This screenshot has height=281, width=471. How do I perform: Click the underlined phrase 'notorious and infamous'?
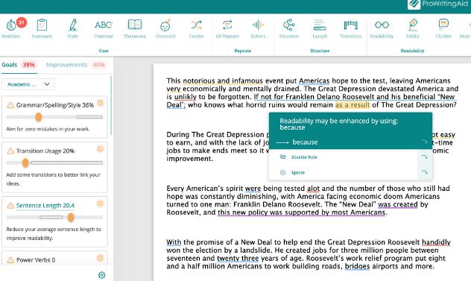[223, 80]
